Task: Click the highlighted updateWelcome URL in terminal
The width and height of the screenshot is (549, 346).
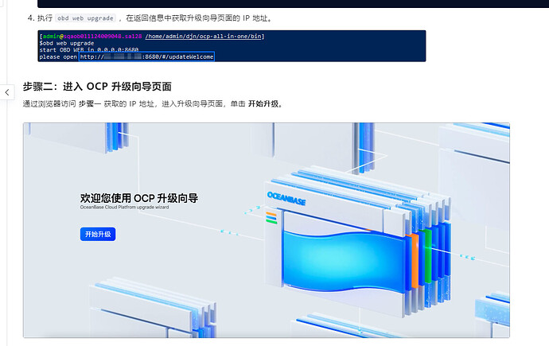Action: [x=146, y=56]
